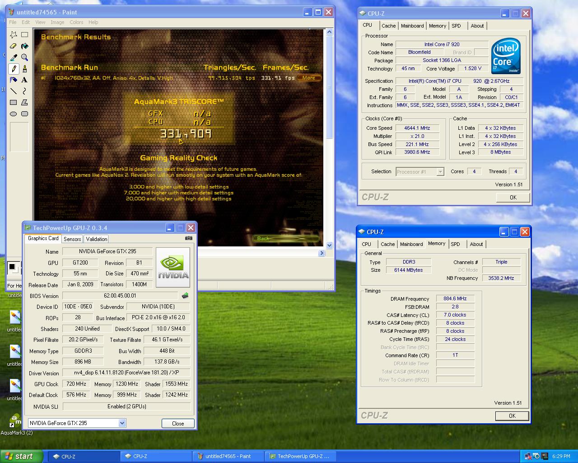Open the File menu in Paint
This screenshot has width=578, height=463.
coord(13,22)
